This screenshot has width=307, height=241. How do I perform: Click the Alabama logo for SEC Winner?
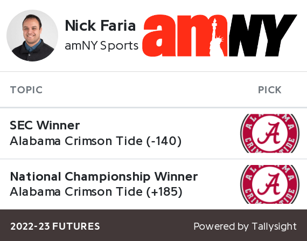coord(270,133)
